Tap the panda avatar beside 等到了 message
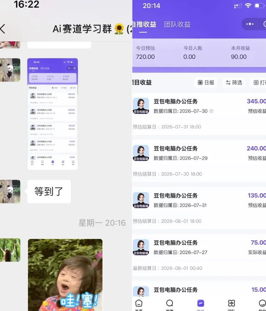 pos(10,192)
